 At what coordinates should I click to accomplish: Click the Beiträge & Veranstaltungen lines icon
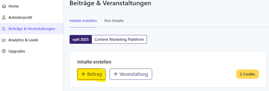(4, 28)
